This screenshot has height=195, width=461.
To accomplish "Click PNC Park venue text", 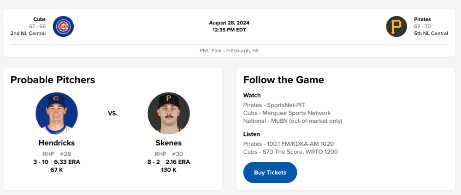I will coord(229,51).
